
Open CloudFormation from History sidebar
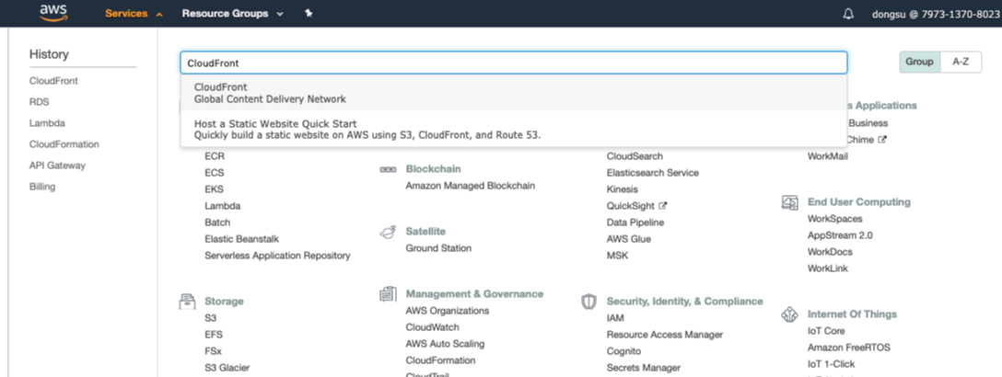coord(64,144)
